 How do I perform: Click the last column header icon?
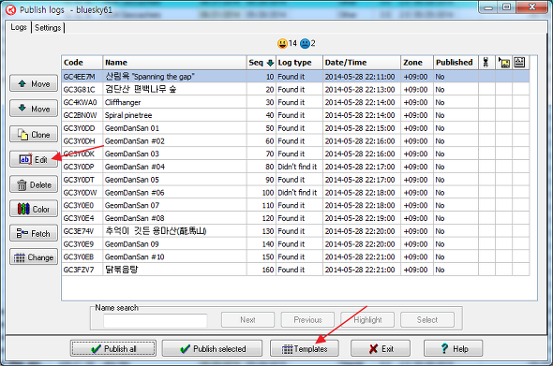point(520,63)
